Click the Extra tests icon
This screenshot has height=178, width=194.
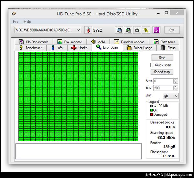pyautogui.click(x=156, y=42)
